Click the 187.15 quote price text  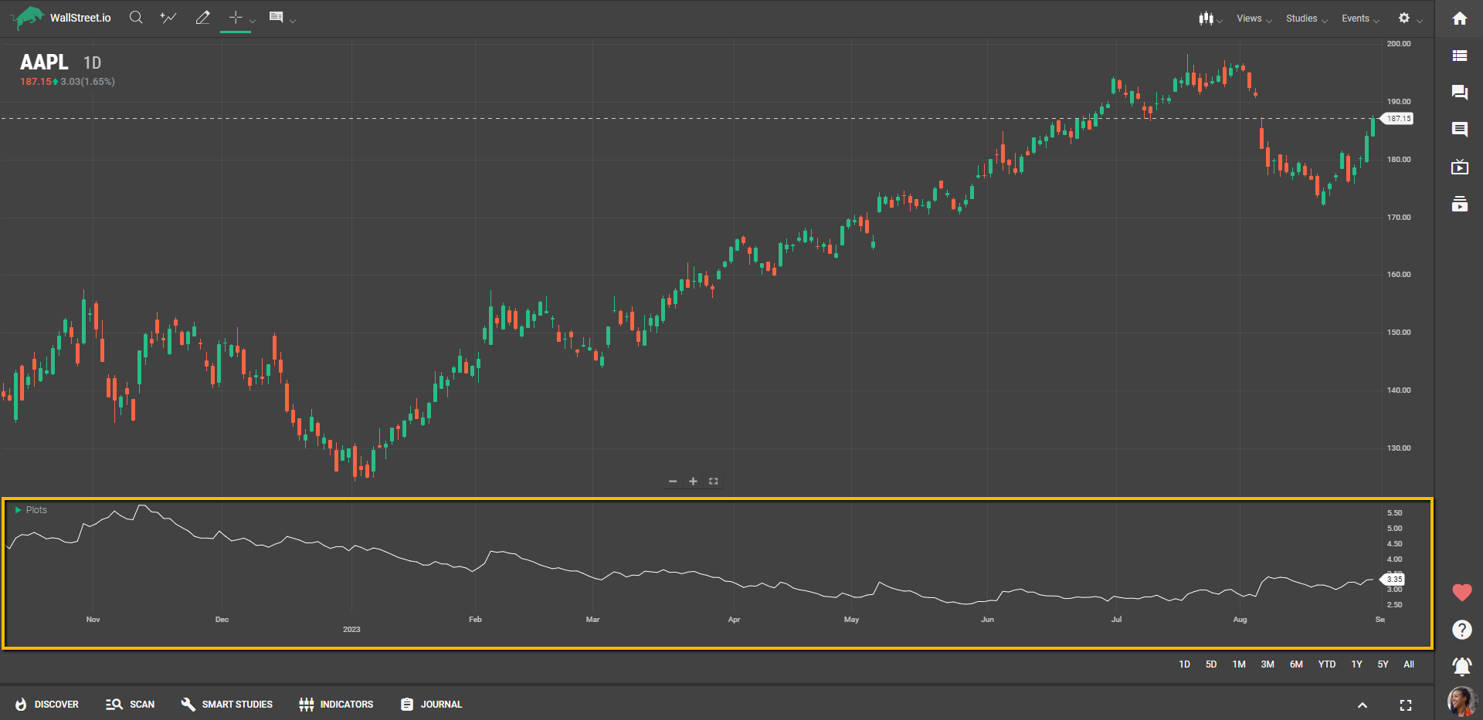click(x=36, y=82)
